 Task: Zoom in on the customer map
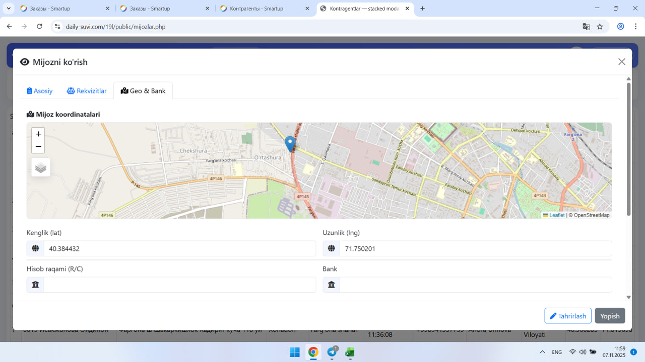[38, 134]
